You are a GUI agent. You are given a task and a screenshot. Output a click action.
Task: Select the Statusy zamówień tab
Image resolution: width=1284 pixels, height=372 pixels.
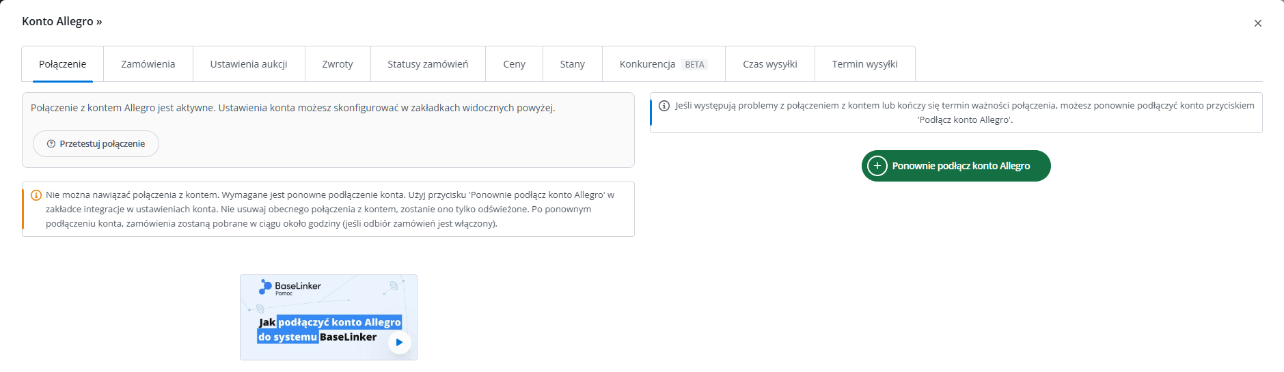tap(428, 64)
